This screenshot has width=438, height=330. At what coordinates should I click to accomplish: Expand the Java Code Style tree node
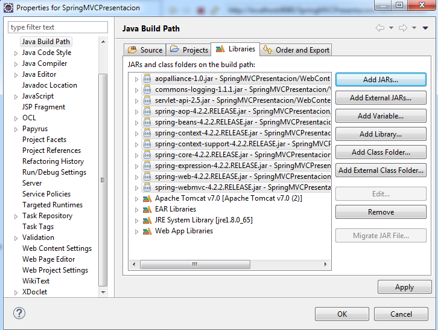[x=16, y=53]
